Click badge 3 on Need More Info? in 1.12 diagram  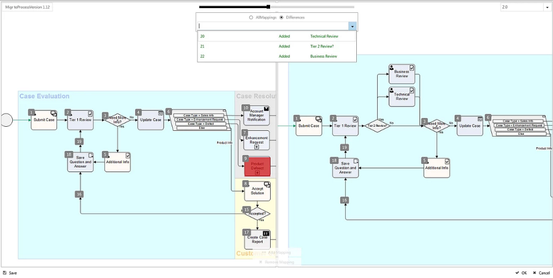click(x=105, y=116)
